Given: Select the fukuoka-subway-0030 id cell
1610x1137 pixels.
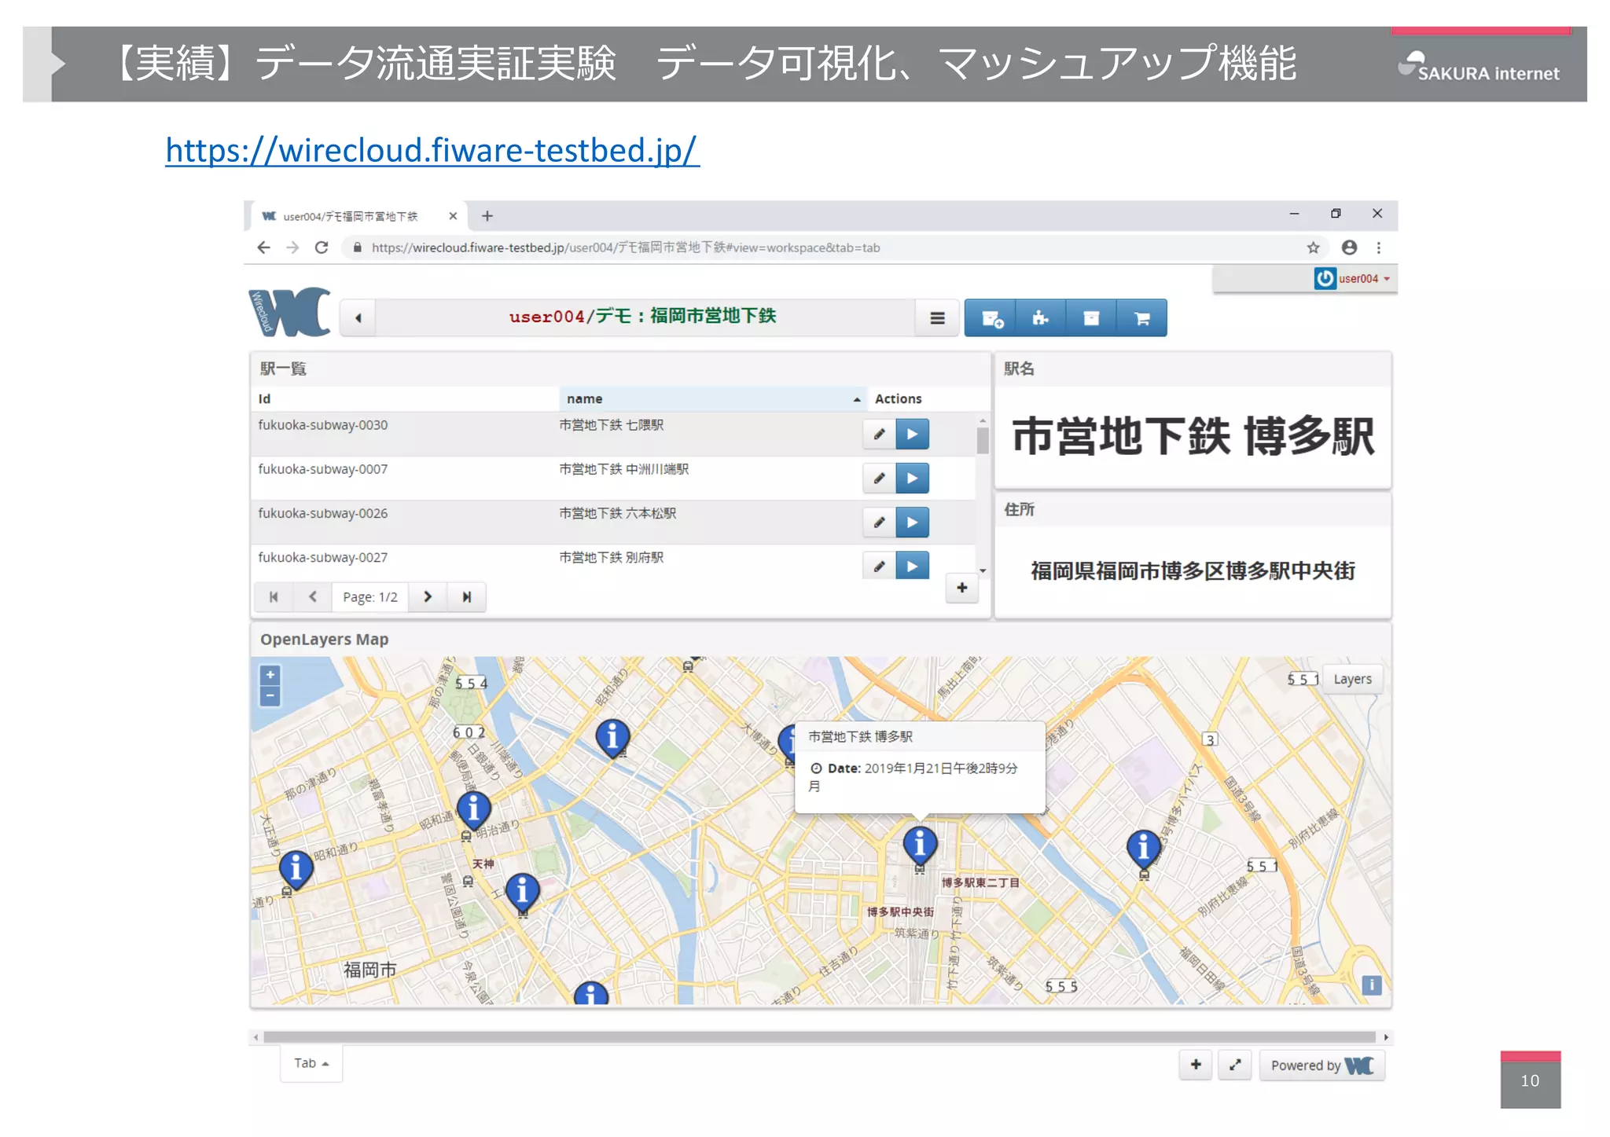Looking at the screenshot, I should click(322, 425).
